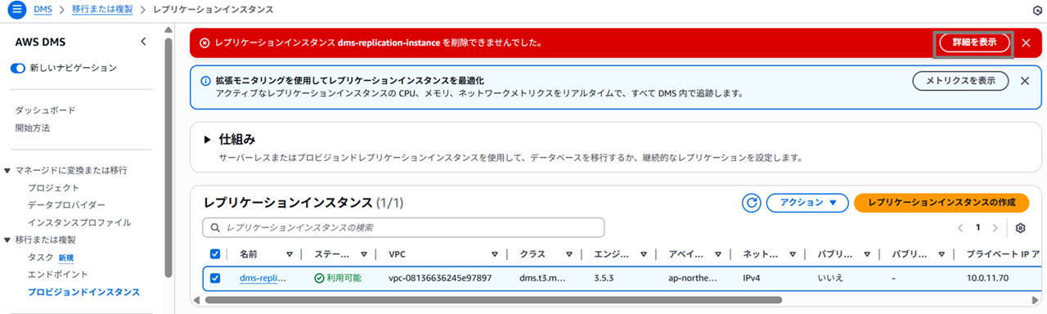Click private IP 10.0.11.70 cell
Image resolution: width=1047 pixels, height=314 pixels.
[988, 278]
